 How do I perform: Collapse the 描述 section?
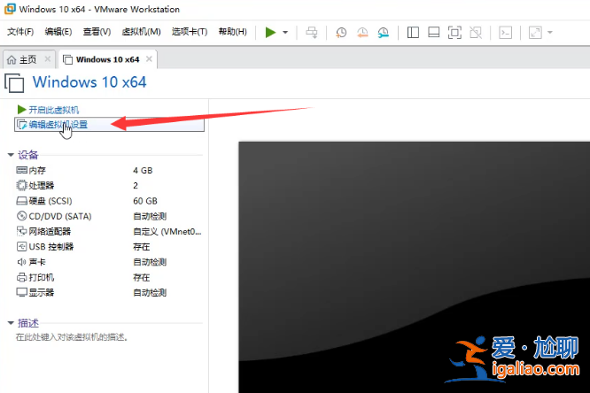coord(11,323)
